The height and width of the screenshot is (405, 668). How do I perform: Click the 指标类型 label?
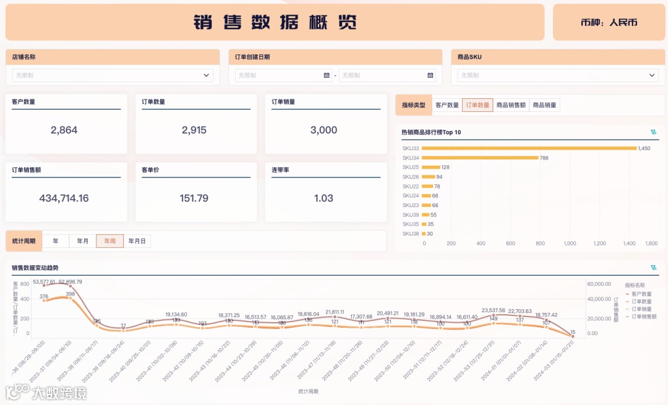tap(413, 105)
